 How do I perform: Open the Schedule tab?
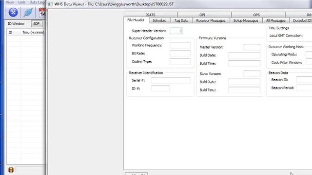coord(160,20)
